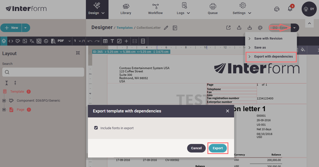
Task: Toggle the Include fonts in export checkbox
Action: coord(96,128)
